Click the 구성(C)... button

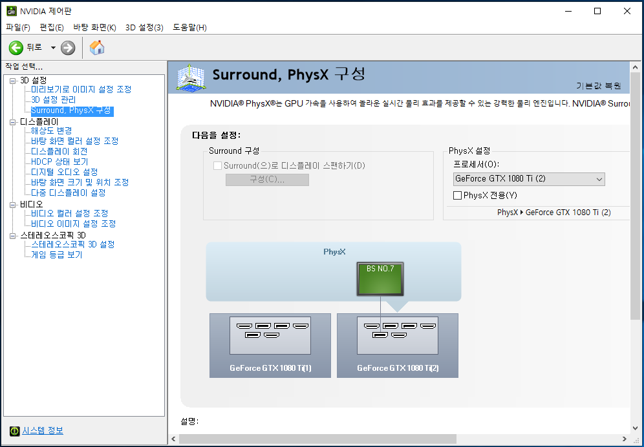pyautogui.click(x=267, y=180)
